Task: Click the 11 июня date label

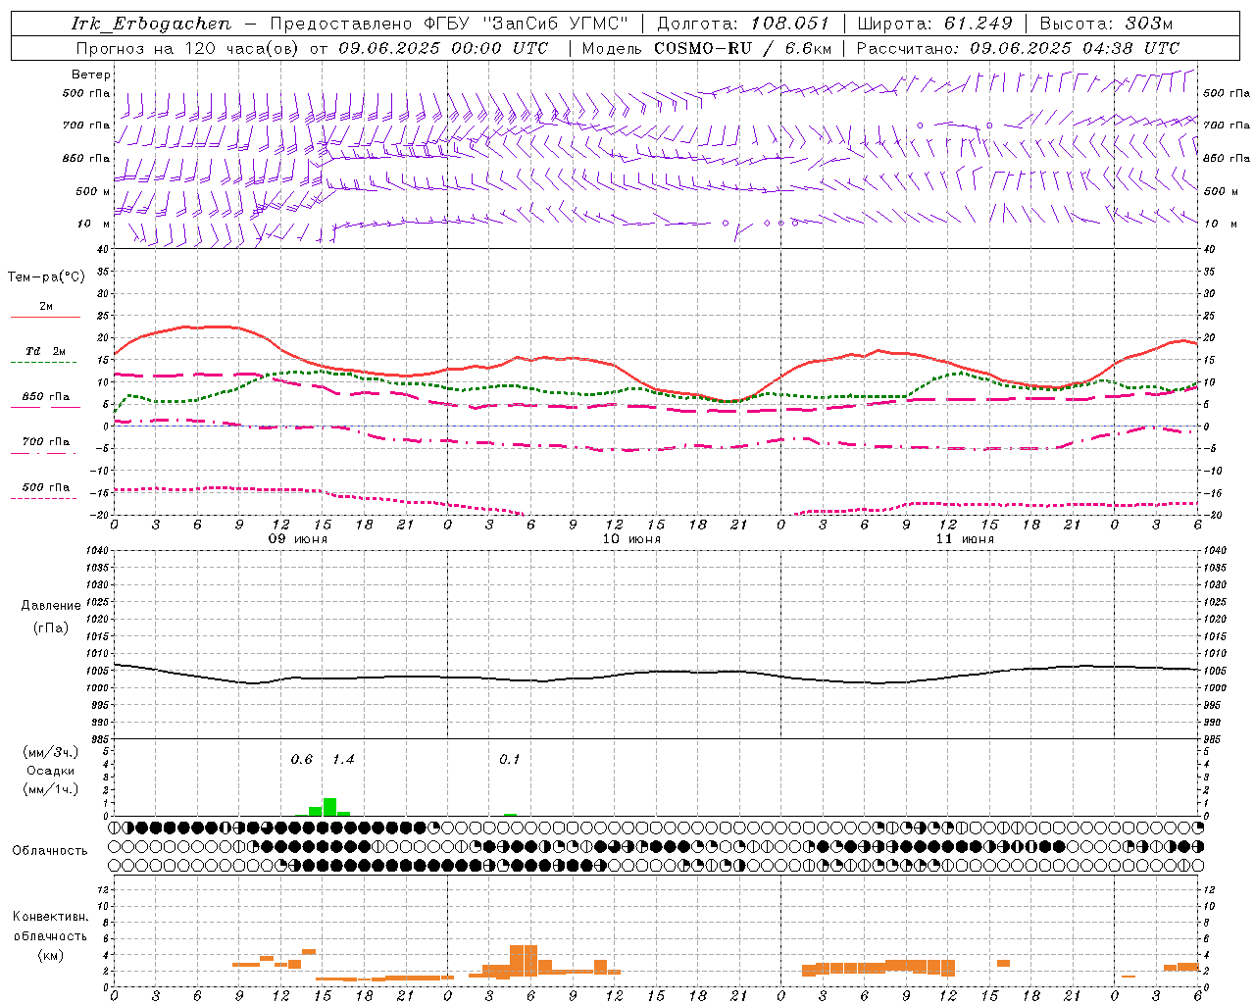Action: [x=965, y=539]
